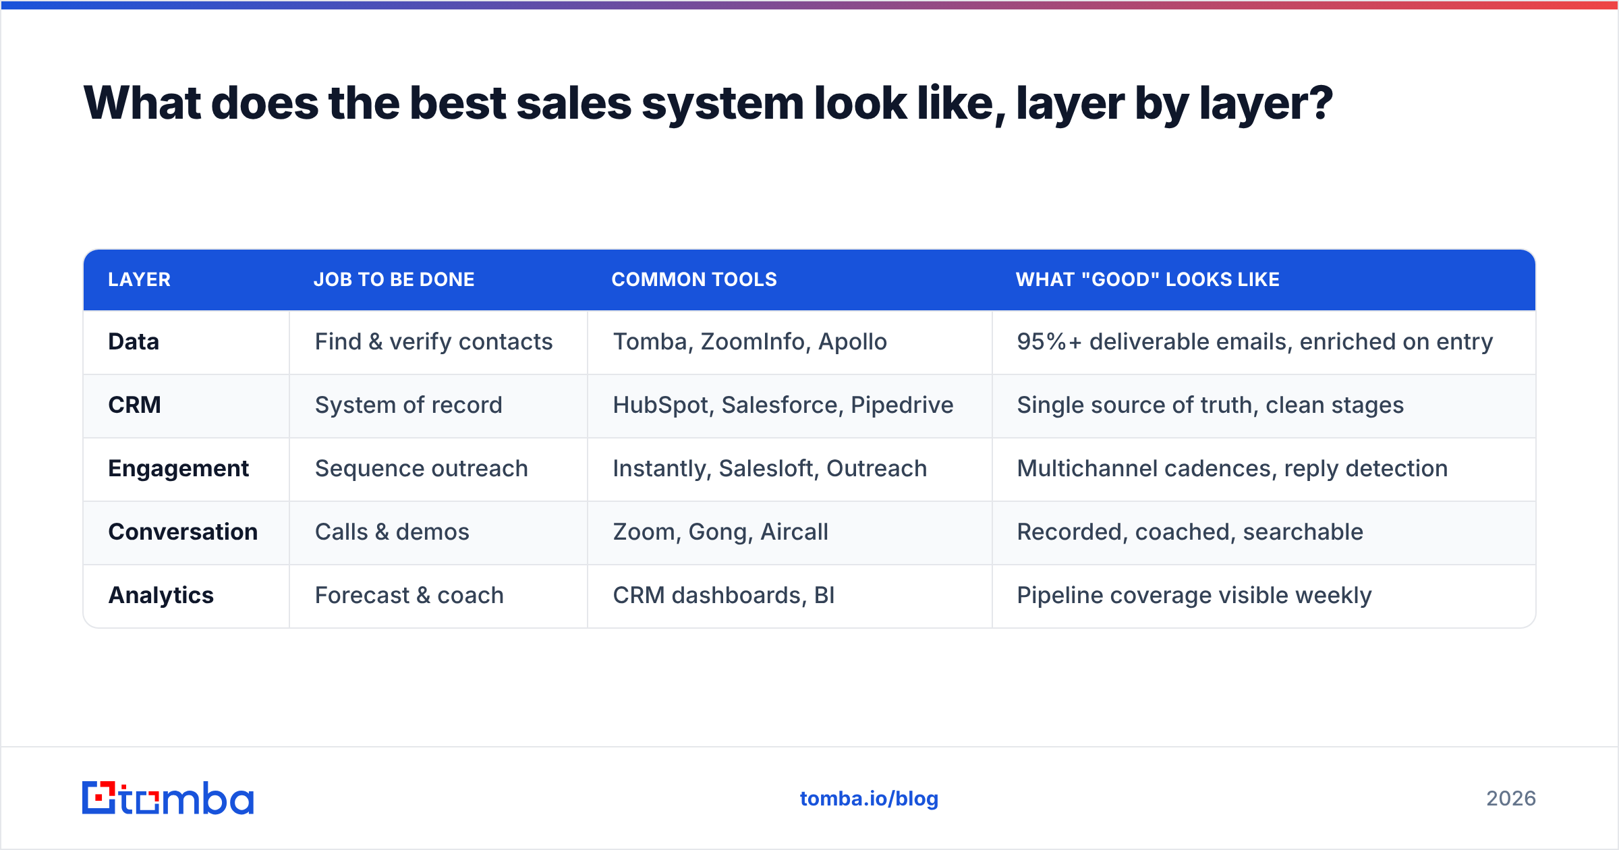Click the 'System of record' cell
This screenshot has width=1619, height=850.
[438, 405]
